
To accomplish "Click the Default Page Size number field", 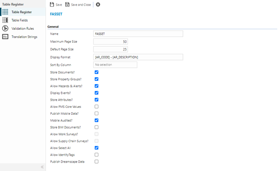I will pyautogui.click(x=111, y=49).
